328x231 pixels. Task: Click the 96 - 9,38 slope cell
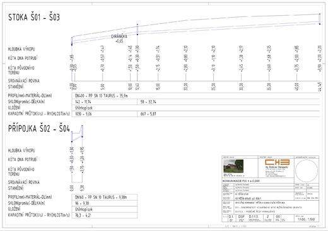(105, 203)
